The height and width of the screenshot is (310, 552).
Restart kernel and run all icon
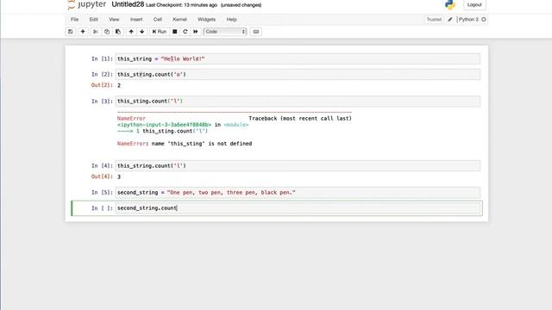point(196,32)
